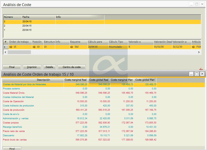The width and height of the screenshot is (207, 150).
Task: Maximize the Análisis de Coste Orden de trabajo window
Action: pyautogui.click(x=197, y=74)
